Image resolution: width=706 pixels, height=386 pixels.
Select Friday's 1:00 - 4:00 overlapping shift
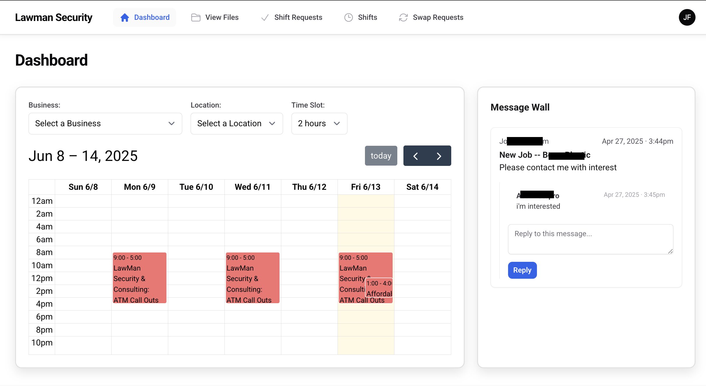pos(379,288)
